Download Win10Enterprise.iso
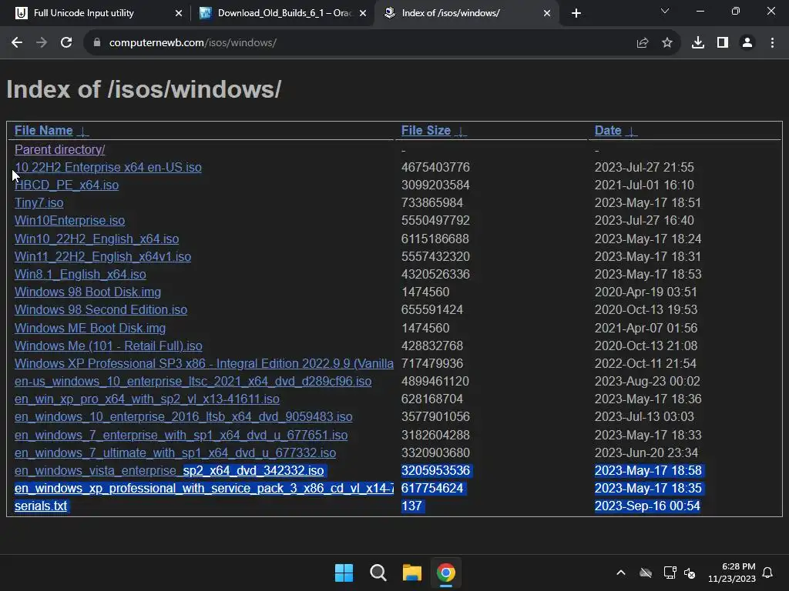The width and height of the screenshot is (789, 591). (69, 221)
